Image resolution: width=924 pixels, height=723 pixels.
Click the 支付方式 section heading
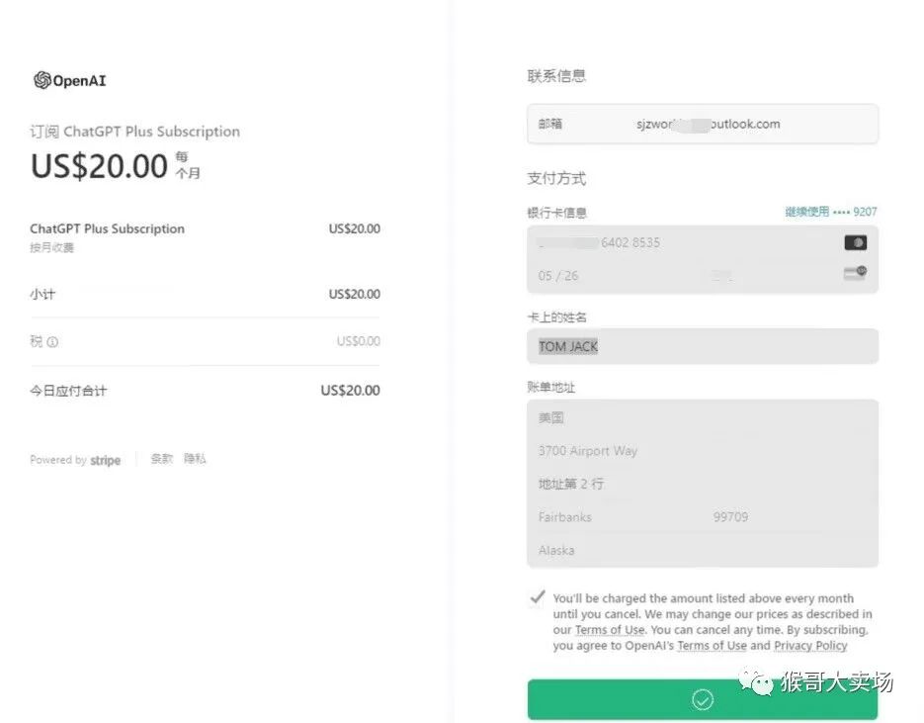pyautogui.click(x=556, y=178)
